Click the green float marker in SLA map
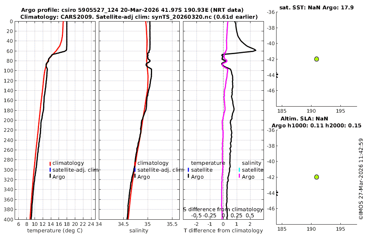Viewport: 366px width, 236px height. point(316,177)
